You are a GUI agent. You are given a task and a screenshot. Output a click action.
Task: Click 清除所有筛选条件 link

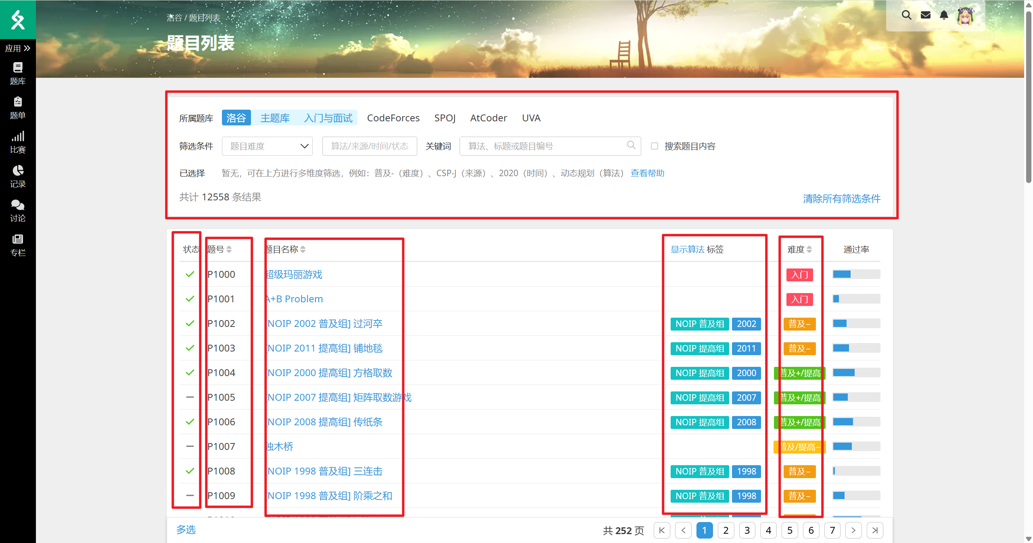pyautogui.click(x=841, y=198)
